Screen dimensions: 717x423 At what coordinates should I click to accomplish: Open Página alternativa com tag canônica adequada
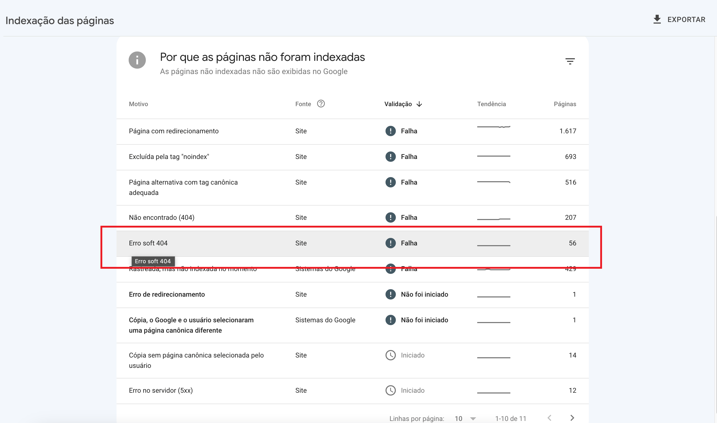pos(352,188)
